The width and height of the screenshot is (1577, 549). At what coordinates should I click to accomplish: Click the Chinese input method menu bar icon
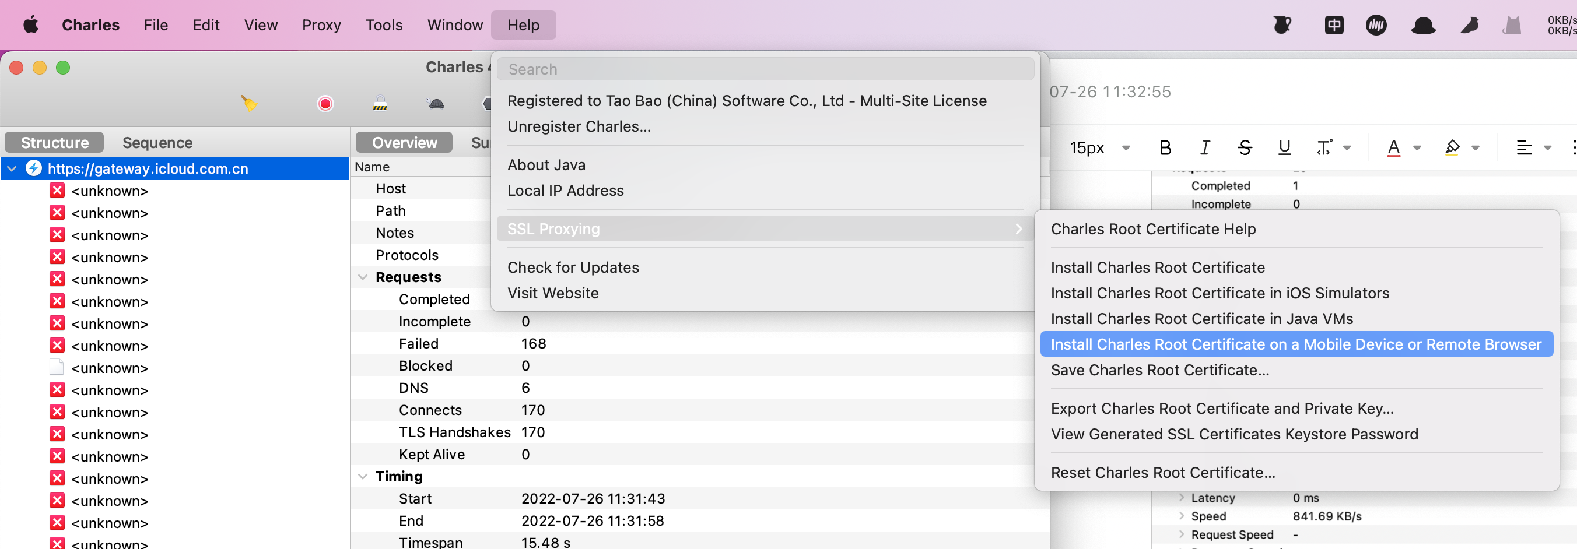pyautogui.click(x=1334, y=25)
